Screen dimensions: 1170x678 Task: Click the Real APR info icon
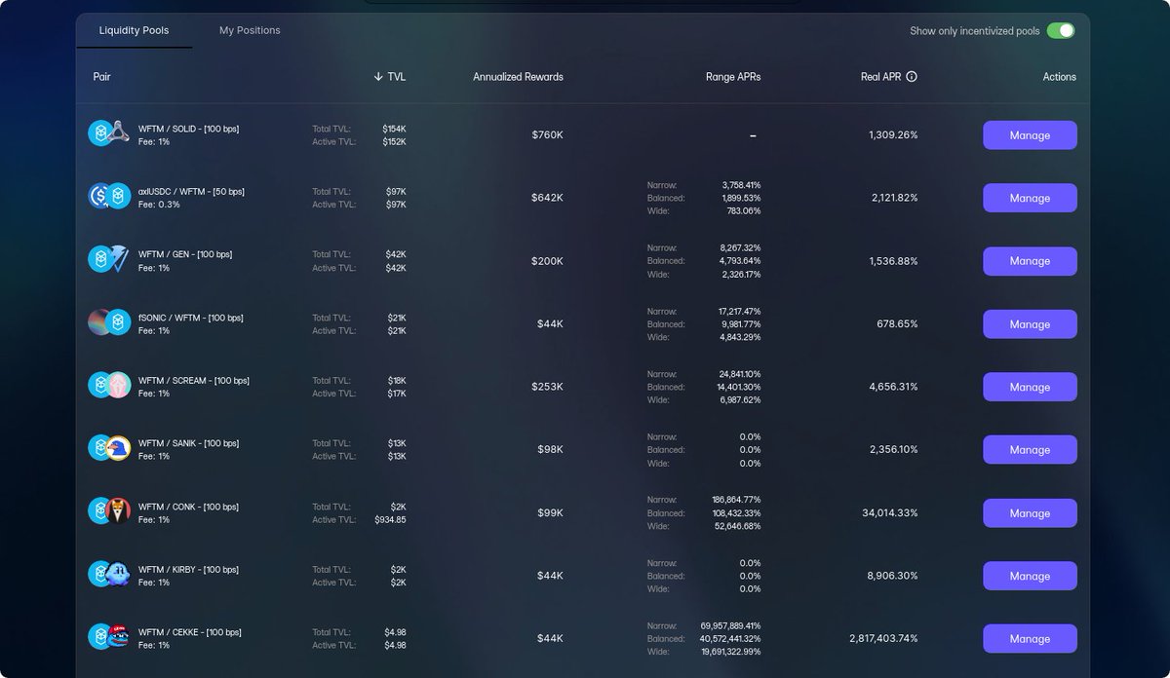pos(912,76)
